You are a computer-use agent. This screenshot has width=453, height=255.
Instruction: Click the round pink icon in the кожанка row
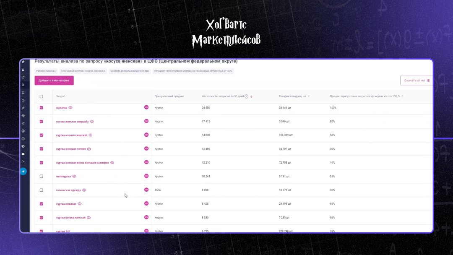146,107
